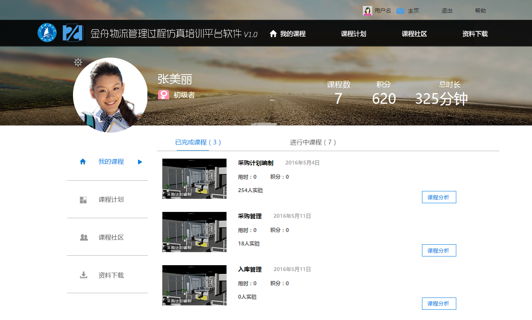The image size is (532, 320).
Task: Click the user avatar icon in top bar
Action: pyautogui.click(x=367, y=11)
